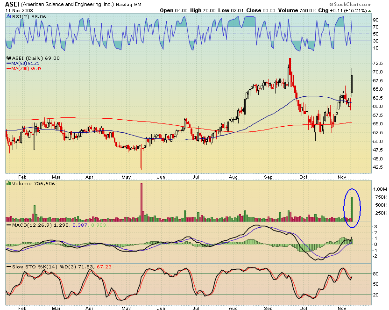Click the copyright symbol before StockCharts.com

(331, 5)
